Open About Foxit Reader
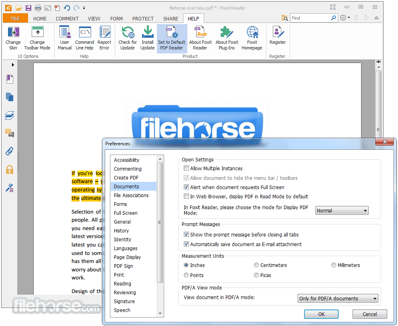Image resolution: width=398 pixels, height=326 pixels. [200, 38]
